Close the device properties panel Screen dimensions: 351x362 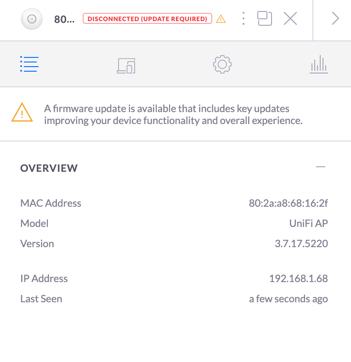[290, 19]
